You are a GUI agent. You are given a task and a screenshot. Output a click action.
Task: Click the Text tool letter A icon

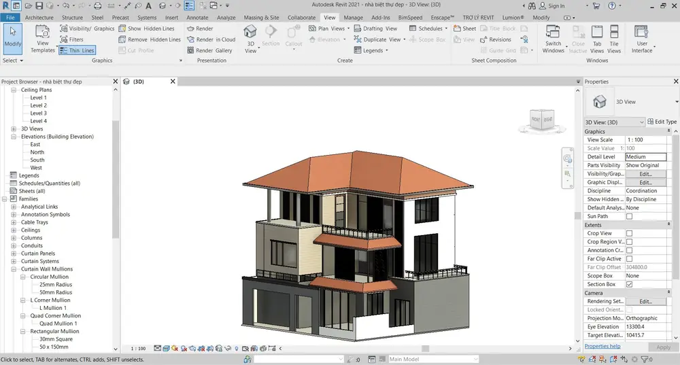click(x=148, y=5)
